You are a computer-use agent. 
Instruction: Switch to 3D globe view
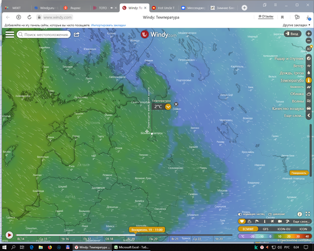coord(308,49)
